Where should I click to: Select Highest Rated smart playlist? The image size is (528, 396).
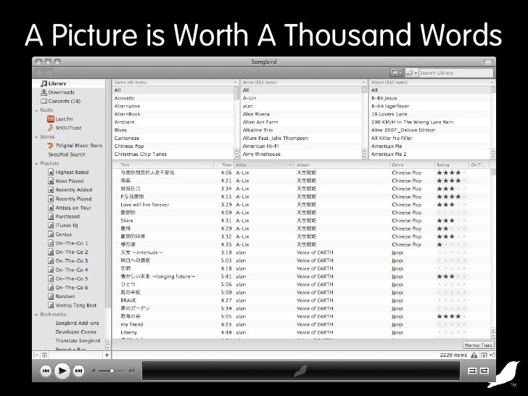click(x=68, y=172)
